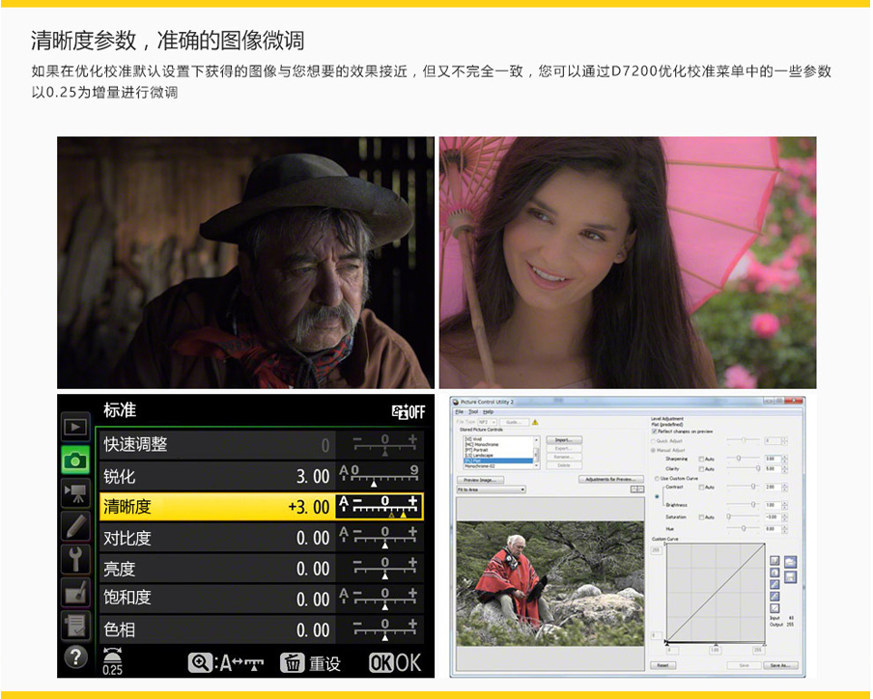
Task: Click the split preview comparison icon
Action: [637, 489]
